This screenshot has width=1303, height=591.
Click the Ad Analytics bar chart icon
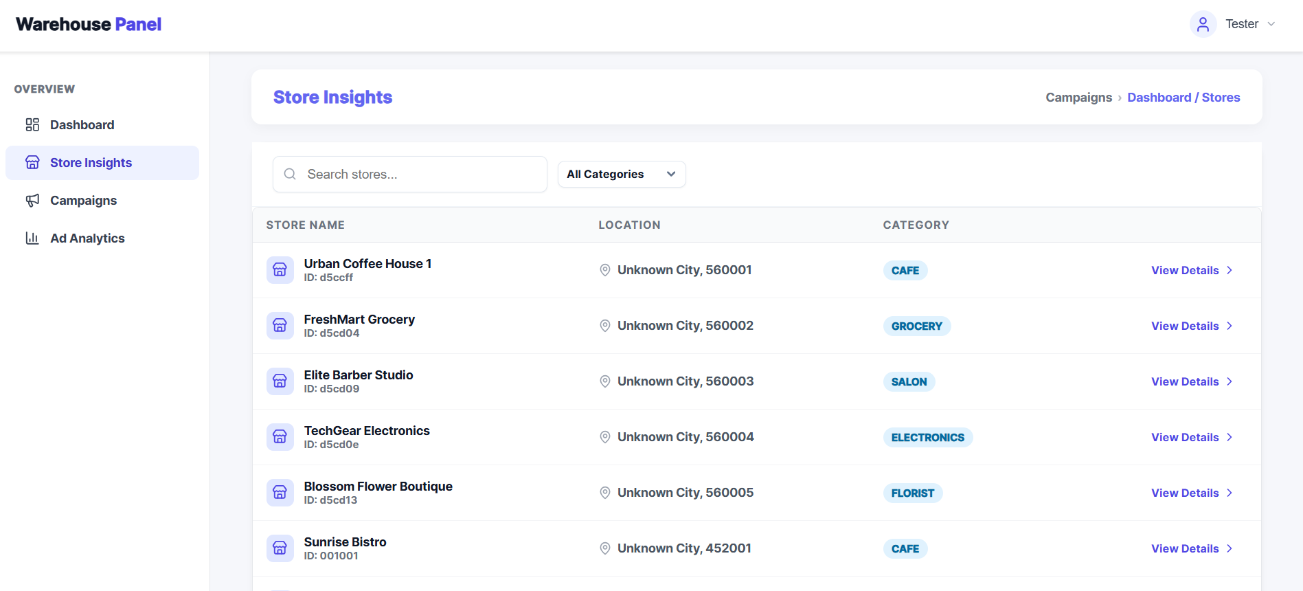click(x=32, y=238)
